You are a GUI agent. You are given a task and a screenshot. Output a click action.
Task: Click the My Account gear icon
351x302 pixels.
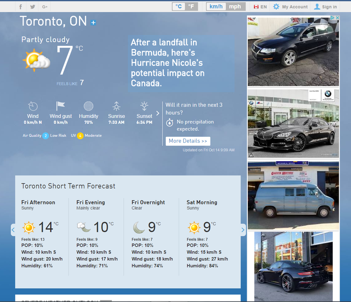tap(276, 7)
